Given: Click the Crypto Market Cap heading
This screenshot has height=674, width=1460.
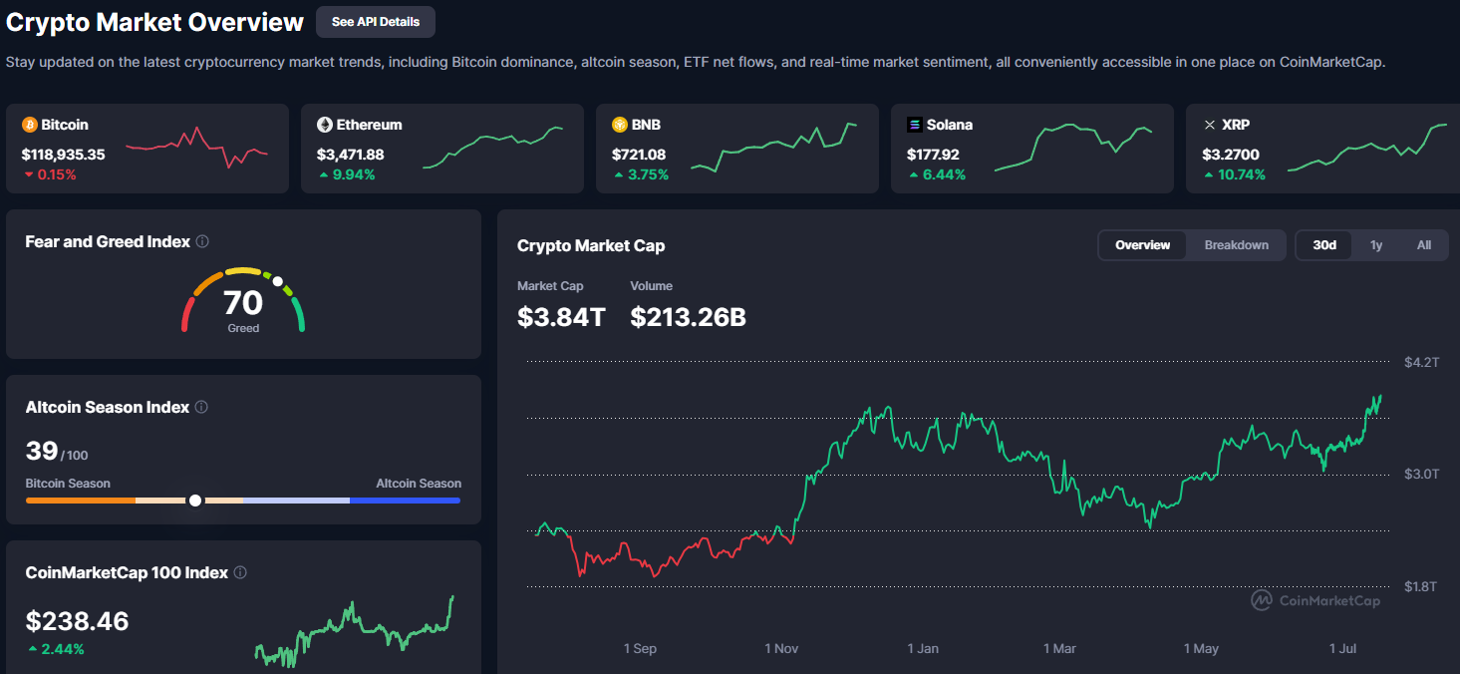Looking at the screenshot, I should tap(591, 245).
